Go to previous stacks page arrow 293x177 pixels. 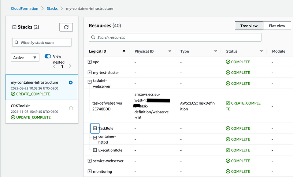point(54,67)
